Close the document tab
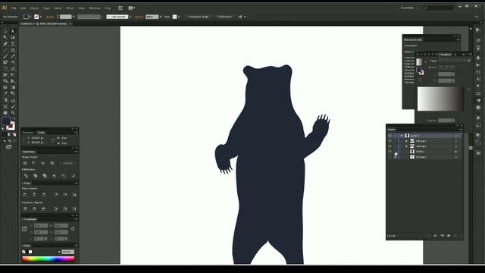The image size is (485, 273). click(70, 24)
